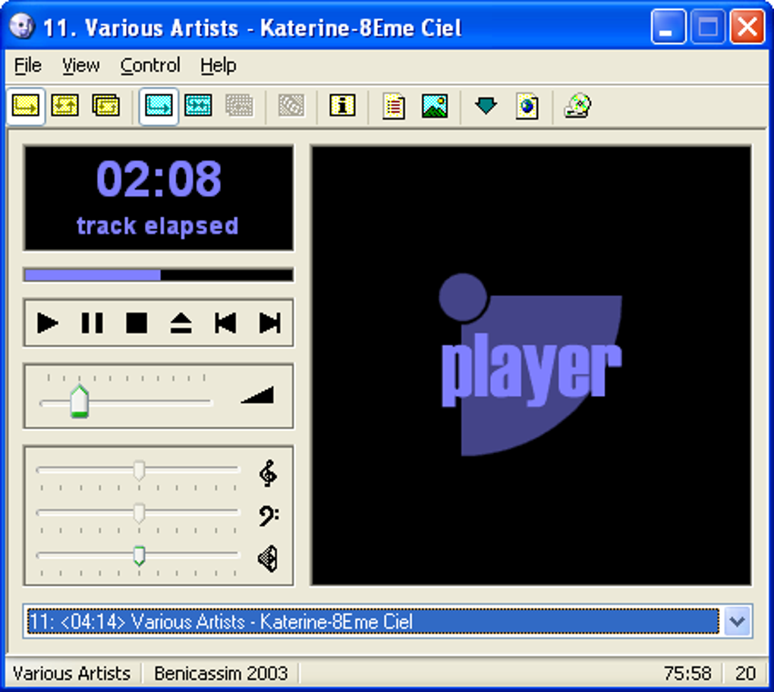
Task: Click the info 'i' toolbar icon
Action: click(x=342, y=106)
